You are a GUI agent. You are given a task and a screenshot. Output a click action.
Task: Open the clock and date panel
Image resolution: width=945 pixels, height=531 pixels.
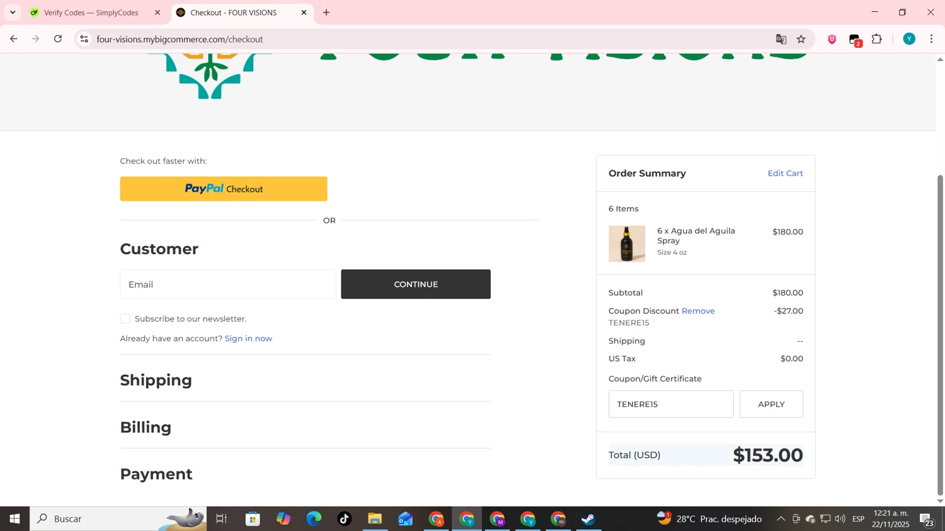point(891,519)
